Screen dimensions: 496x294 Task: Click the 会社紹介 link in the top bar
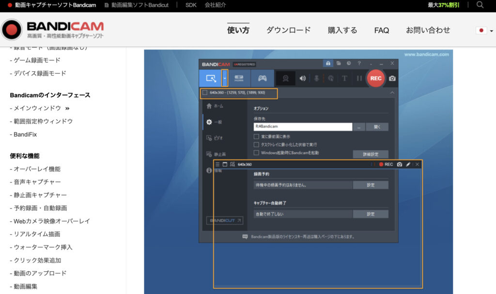pos(215,5)
